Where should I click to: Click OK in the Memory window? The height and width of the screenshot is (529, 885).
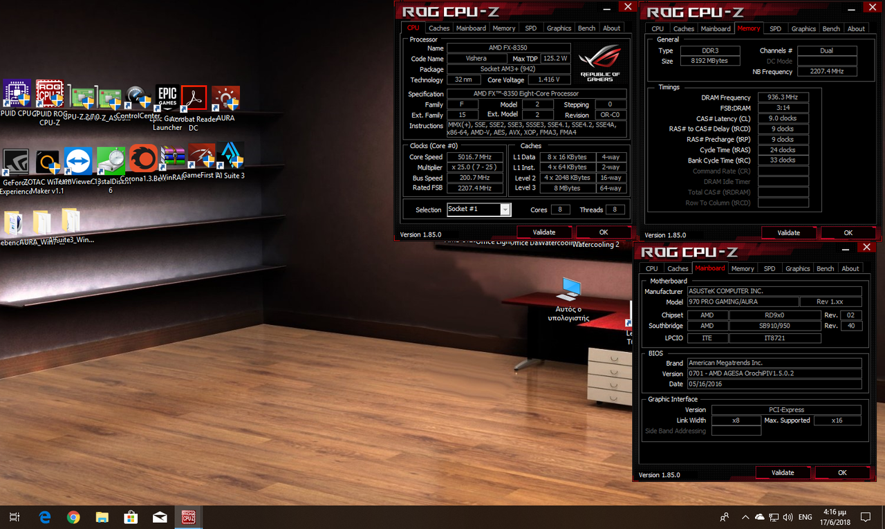[x=848, y=233]
